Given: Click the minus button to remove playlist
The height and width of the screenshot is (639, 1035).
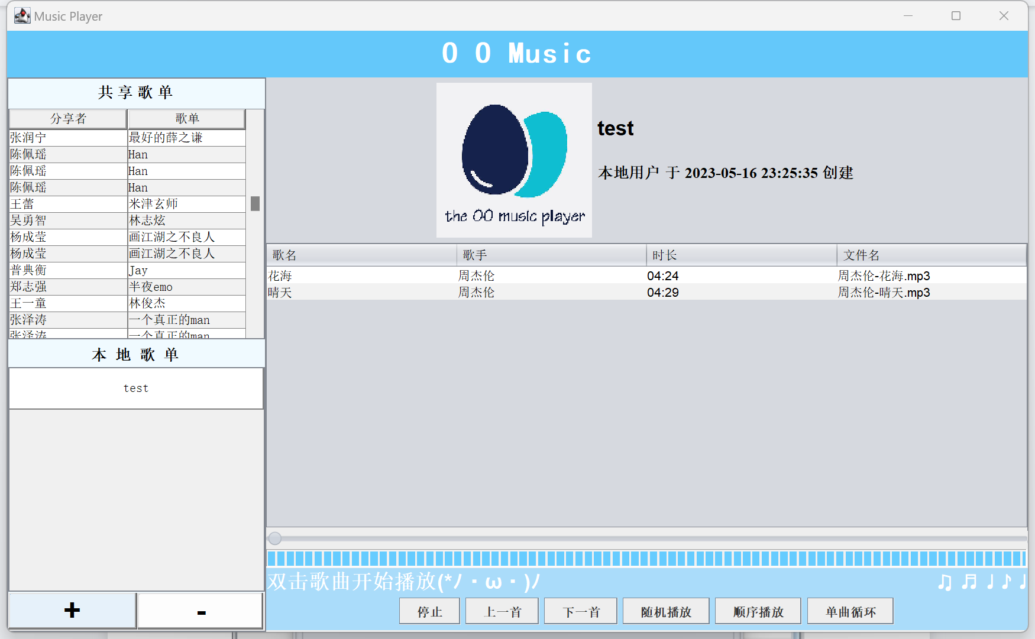Looking at the screenshot, I should [200, 611].
